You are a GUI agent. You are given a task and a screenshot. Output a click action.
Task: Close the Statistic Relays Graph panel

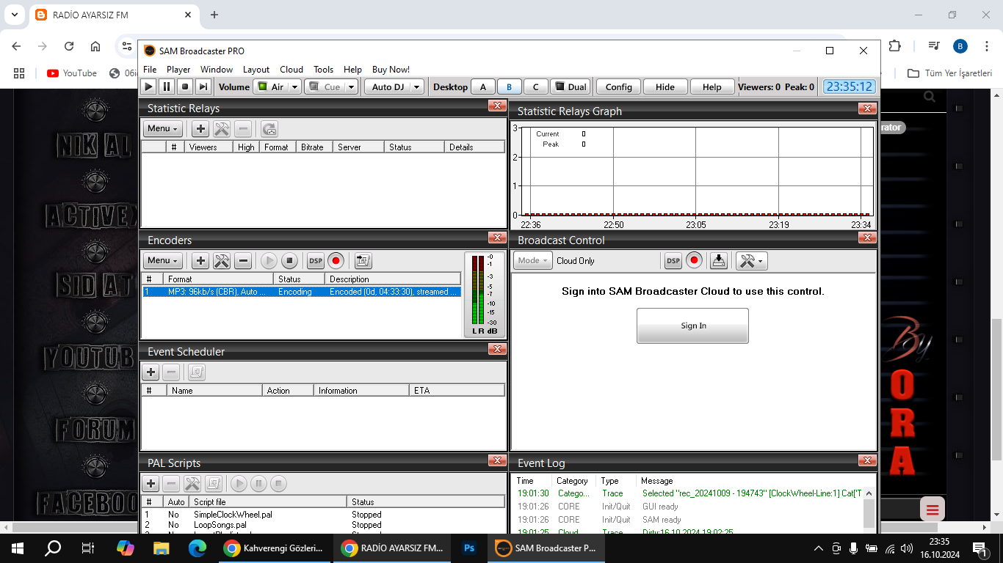pyautogui.click(x=867, y=109)
